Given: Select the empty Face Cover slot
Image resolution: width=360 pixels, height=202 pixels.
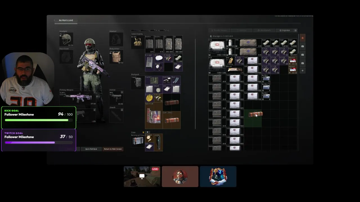Looking at the screenshot, I should (x=66, y=57).
